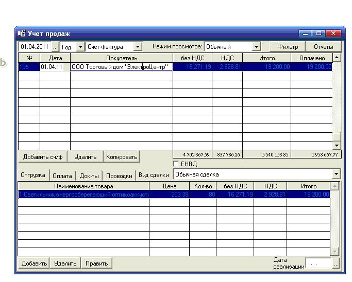Viewport: 352px width, 282px height.
Task: Expand the Год period dropdown
Action: (x=80, y=47)
